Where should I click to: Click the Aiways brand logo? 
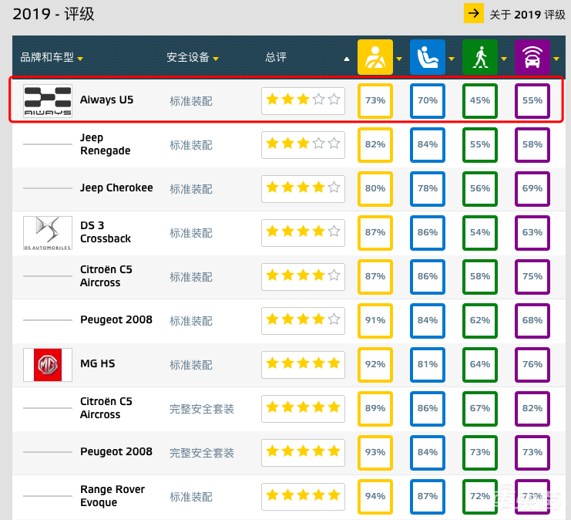48,100
